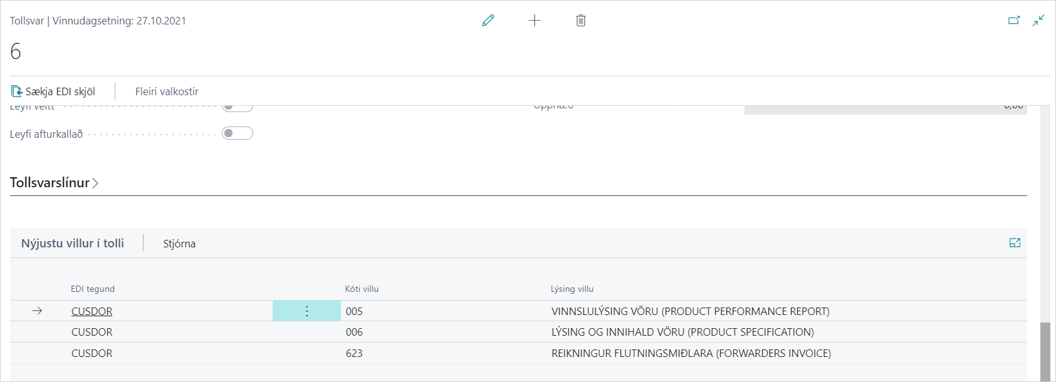Sort by the Kóti villu column header
The image size is (1056, 382).
pos(362,289)
